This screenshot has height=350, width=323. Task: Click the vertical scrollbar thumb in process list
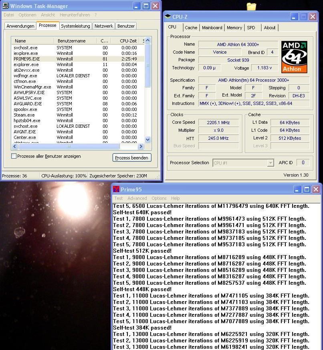coord(147,65)
